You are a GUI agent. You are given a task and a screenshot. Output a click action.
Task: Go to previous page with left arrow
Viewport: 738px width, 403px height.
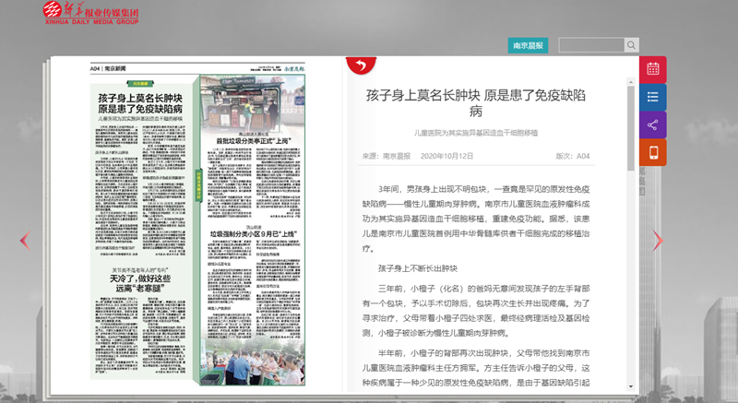click(25, 241)
